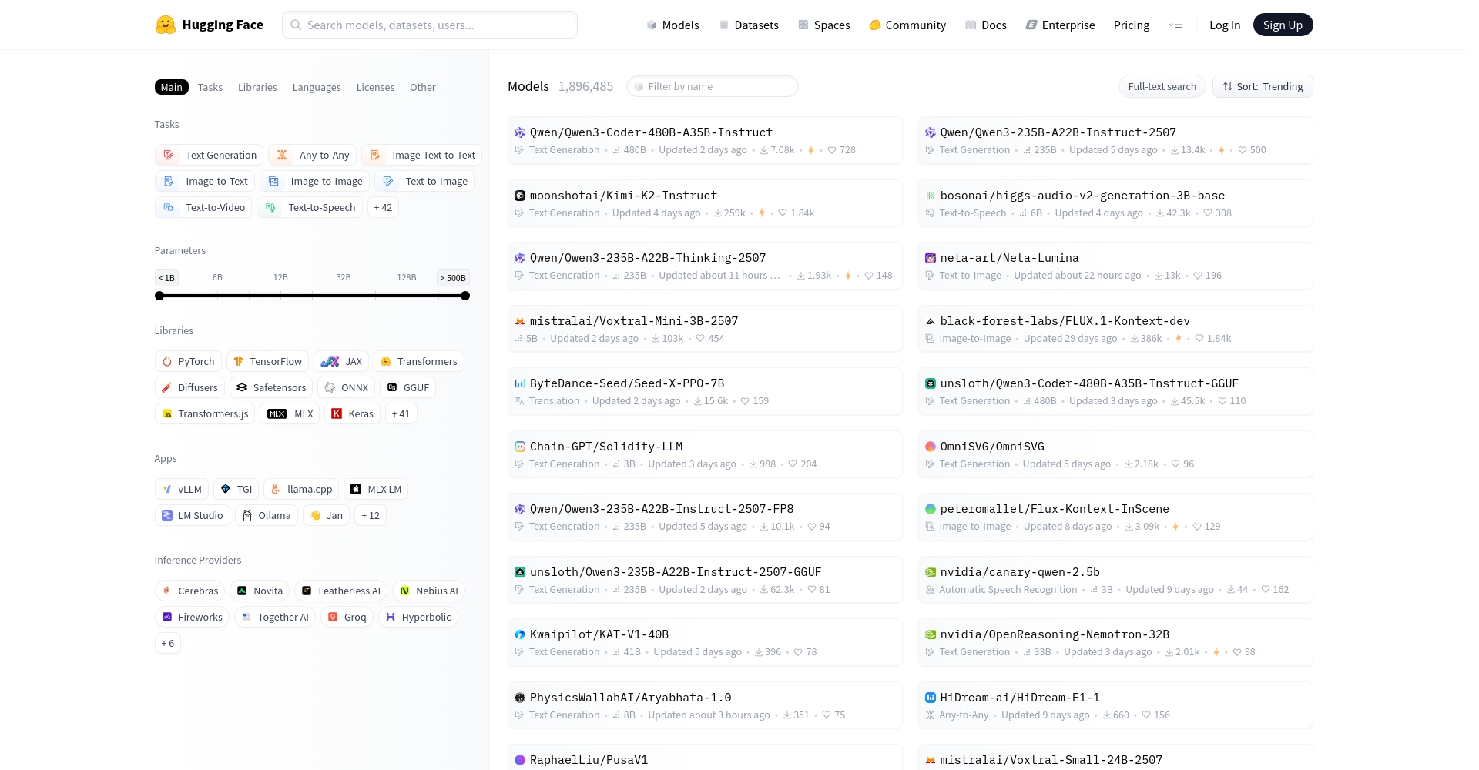Click the Sign Up button
1479x770 pixels.
(1283, 25)
